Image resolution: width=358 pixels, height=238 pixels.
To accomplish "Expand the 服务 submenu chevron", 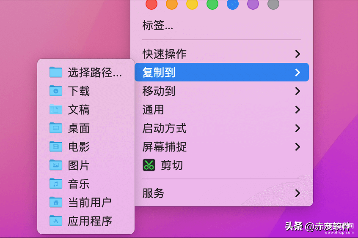I will 297,193.
